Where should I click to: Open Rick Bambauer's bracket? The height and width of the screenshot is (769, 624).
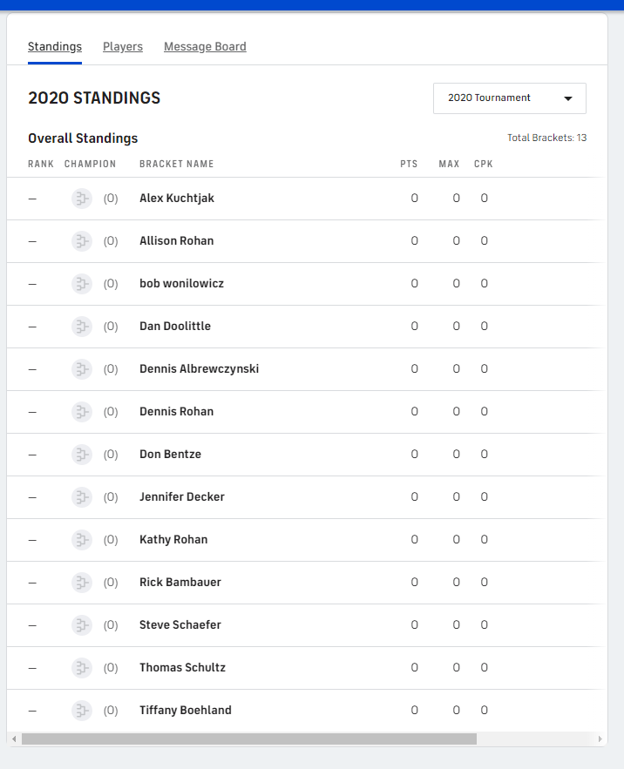tap(180, 583)
